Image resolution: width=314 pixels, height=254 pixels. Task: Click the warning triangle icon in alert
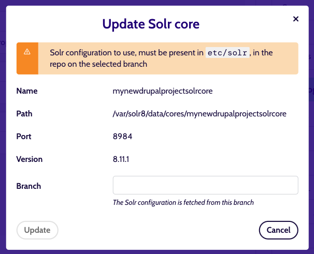27,52
